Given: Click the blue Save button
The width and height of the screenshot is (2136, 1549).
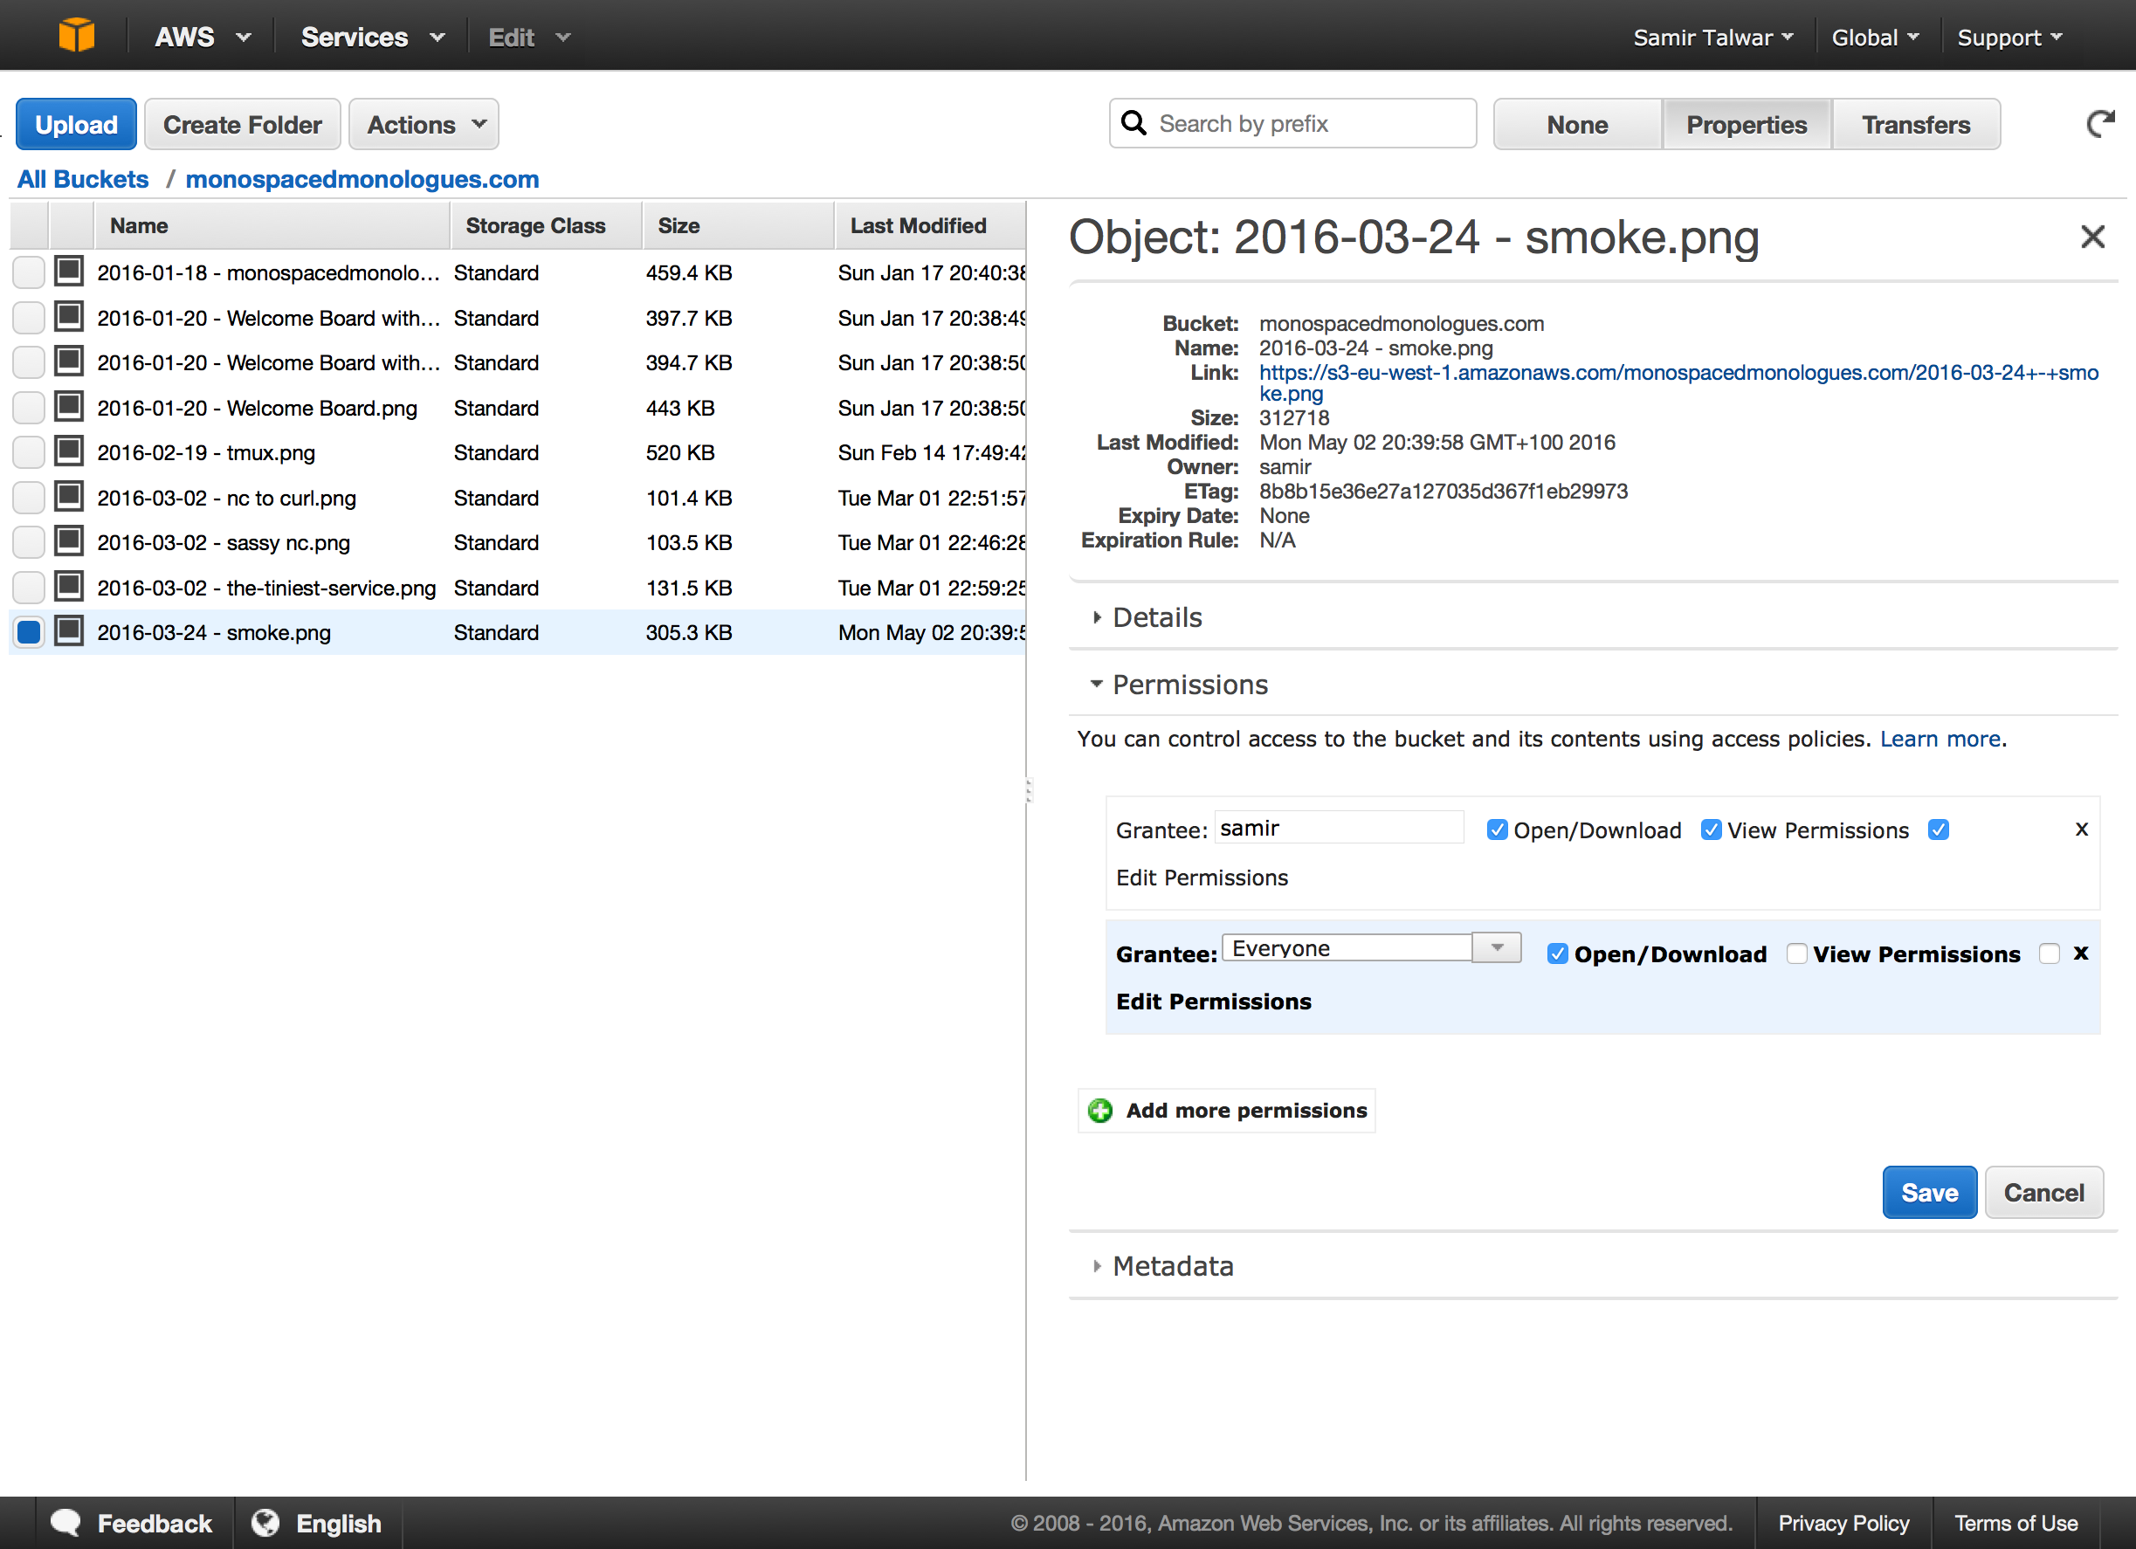Looking at the screenshot, I should click(1929, 1192).
